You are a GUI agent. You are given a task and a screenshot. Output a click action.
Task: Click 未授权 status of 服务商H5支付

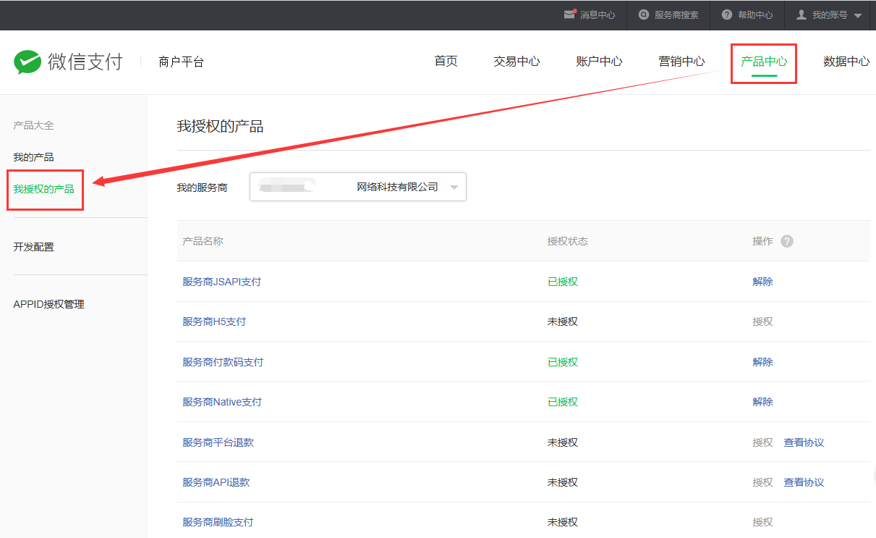pyautogui.click(x=563, y=321)
